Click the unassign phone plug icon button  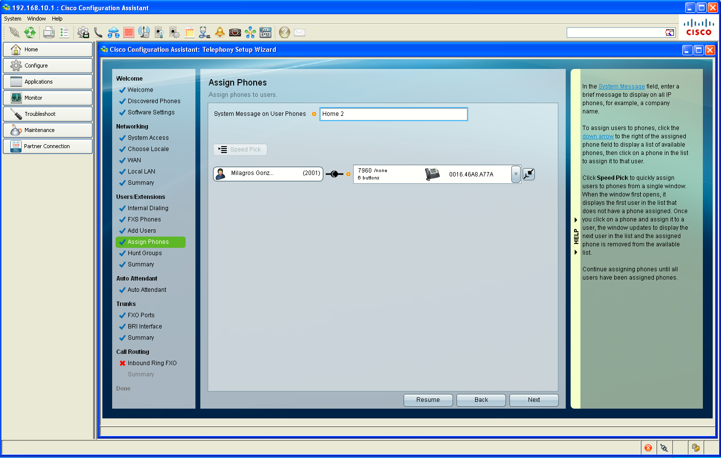coord(529,174)
